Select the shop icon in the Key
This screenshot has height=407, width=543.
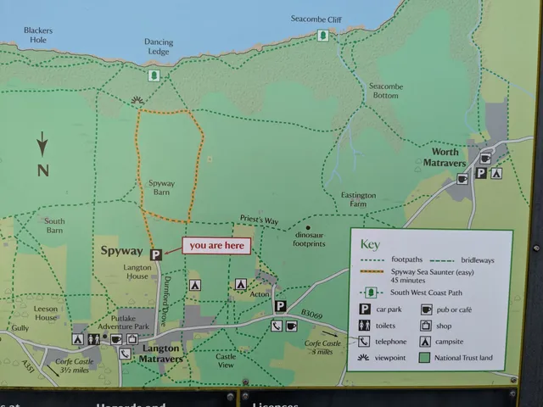(x=426, y=326)
